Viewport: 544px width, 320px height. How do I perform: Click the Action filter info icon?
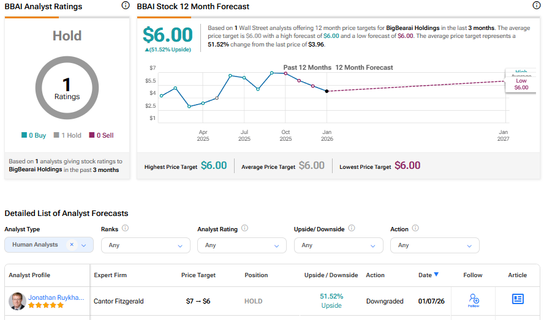pyautogui.click(x=415, y=228)
